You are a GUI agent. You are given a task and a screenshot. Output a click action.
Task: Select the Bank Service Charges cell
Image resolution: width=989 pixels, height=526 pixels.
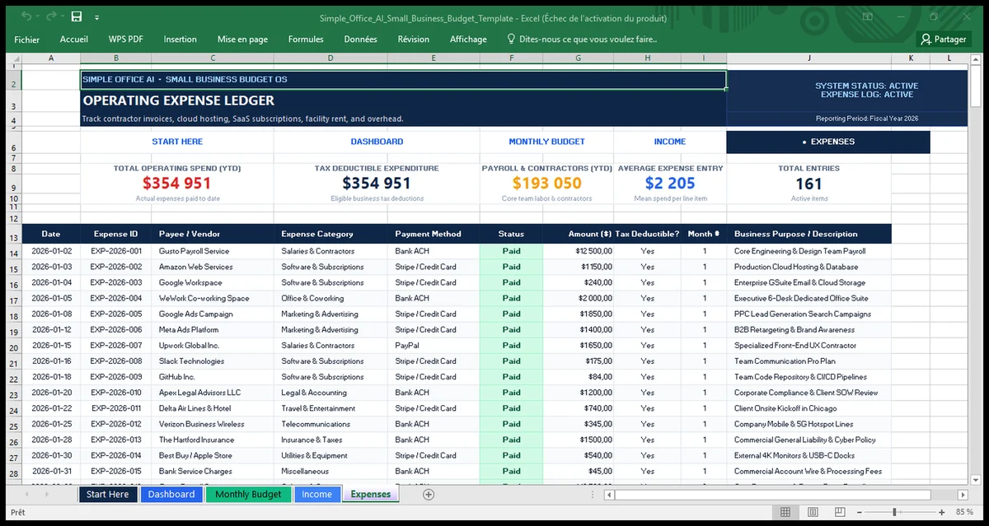click(213, 471)
